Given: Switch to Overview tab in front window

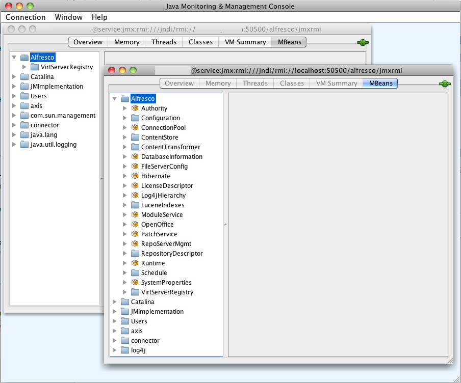Looking at the screenshot, I should (179, 84).
